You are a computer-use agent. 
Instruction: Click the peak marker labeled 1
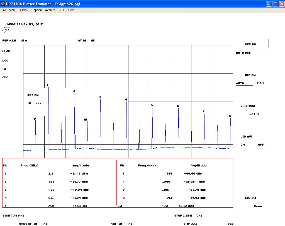tap(48, 85)
